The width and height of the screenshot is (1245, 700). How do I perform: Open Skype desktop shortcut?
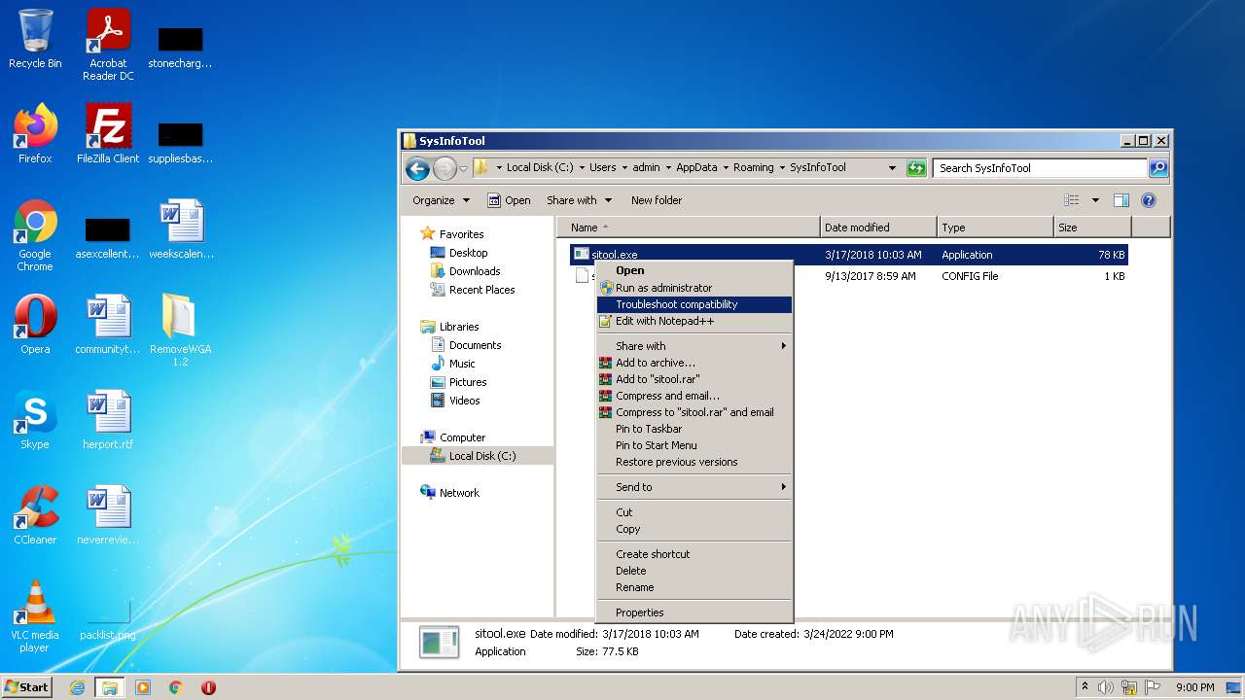coord(35,420)
